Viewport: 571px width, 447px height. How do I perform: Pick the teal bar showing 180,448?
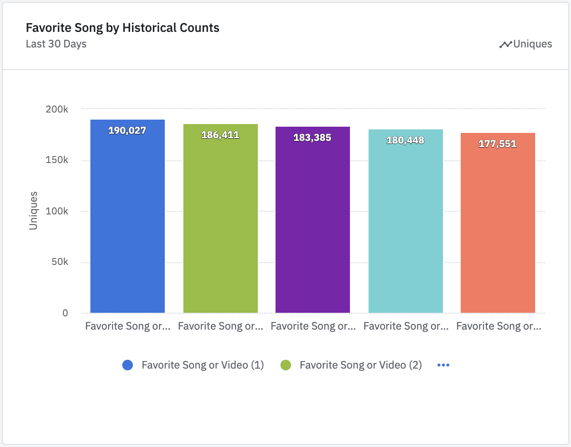[406, 222]
